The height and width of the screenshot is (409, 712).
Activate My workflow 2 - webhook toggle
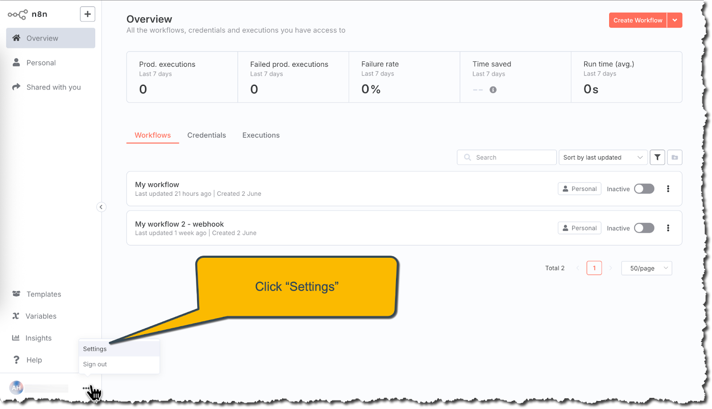[644, 228]
